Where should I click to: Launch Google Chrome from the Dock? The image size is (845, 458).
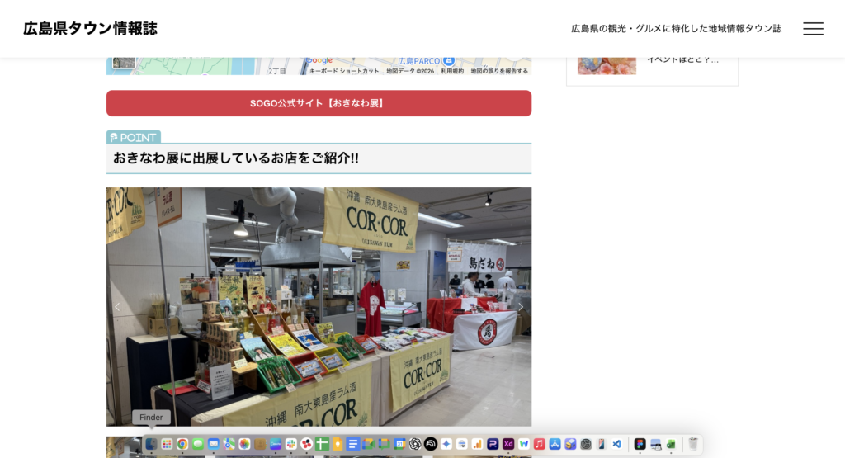[x=182, y=444]
